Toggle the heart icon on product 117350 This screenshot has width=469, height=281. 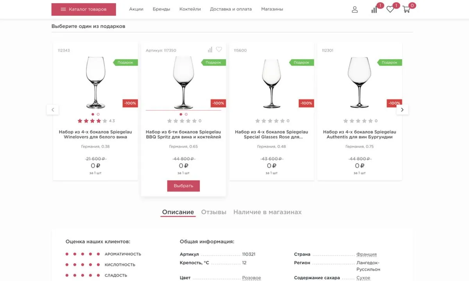click(x=218, y=49)
